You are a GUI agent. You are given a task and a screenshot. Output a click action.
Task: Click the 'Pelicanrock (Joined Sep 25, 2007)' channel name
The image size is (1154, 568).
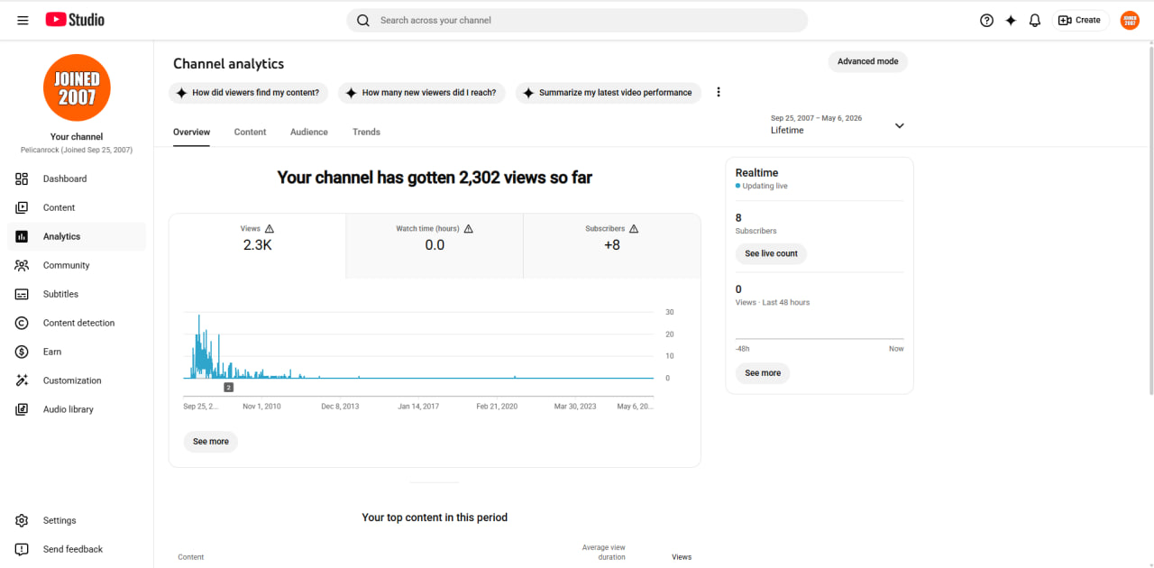[77, 150]
